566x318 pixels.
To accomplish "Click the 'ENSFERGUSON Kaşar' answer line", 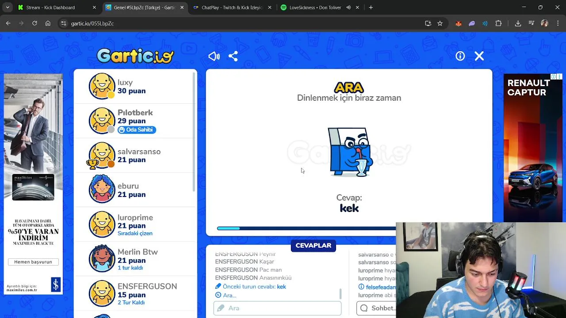I will (245, 262).
